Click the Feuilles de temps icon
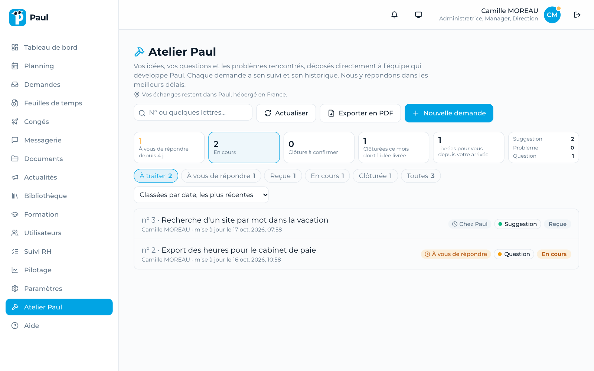Viewport: 594px width, 371px height. point(15,103)
